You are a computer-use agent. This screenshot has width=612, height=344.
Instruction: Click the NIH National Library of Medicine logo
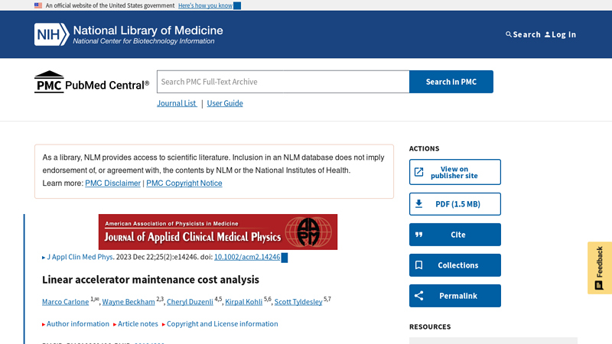point(129,34)
